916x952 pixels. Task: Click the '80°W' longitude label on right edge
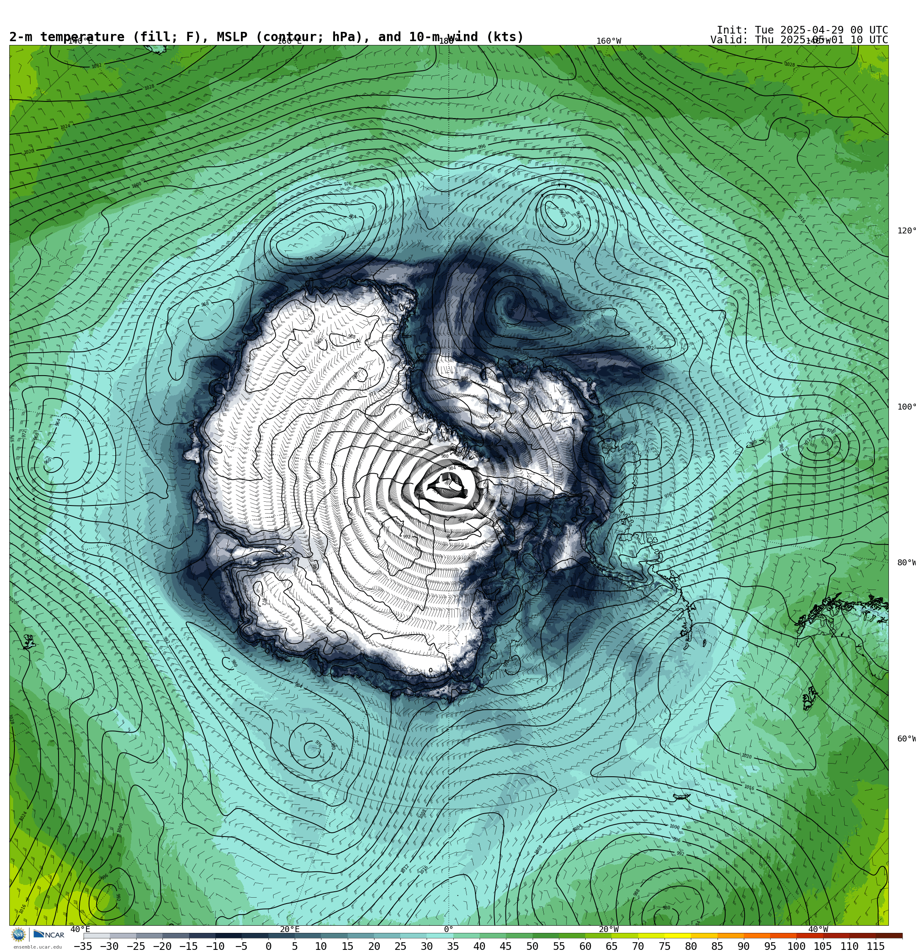pyautogui.click(x=906, y=563)
